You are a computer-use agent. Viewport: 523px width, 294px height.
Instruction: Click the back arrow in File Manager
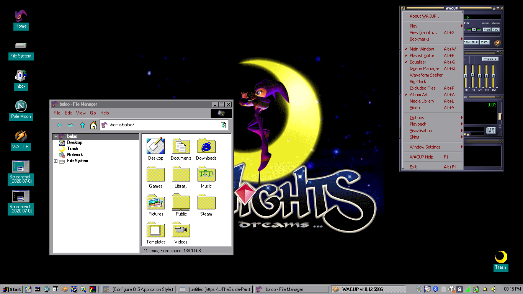point(59,125)
